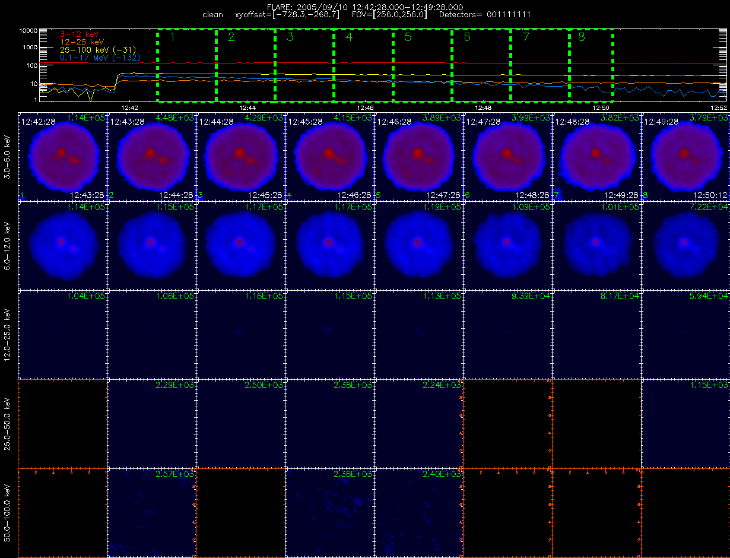The height and width of the screenshot is (558, 730).
Task: Click the peak value 2.24E+03
Action: coord(442,385)
